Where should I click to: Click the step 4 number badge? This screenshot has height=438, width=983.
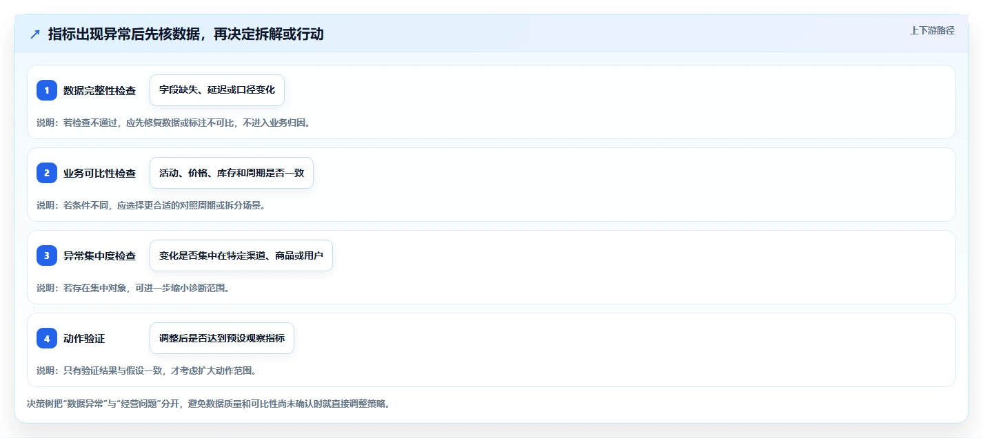click(47, 338)
